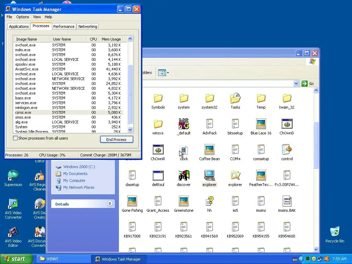Open the Start menu

coord(16,259)
